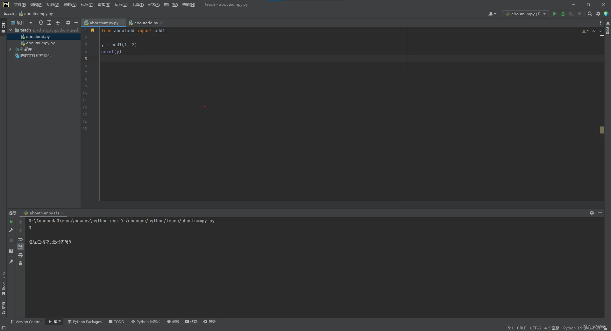
Task: Rerun aboutnumpy in run panel
Action: [x=11, y=222]
